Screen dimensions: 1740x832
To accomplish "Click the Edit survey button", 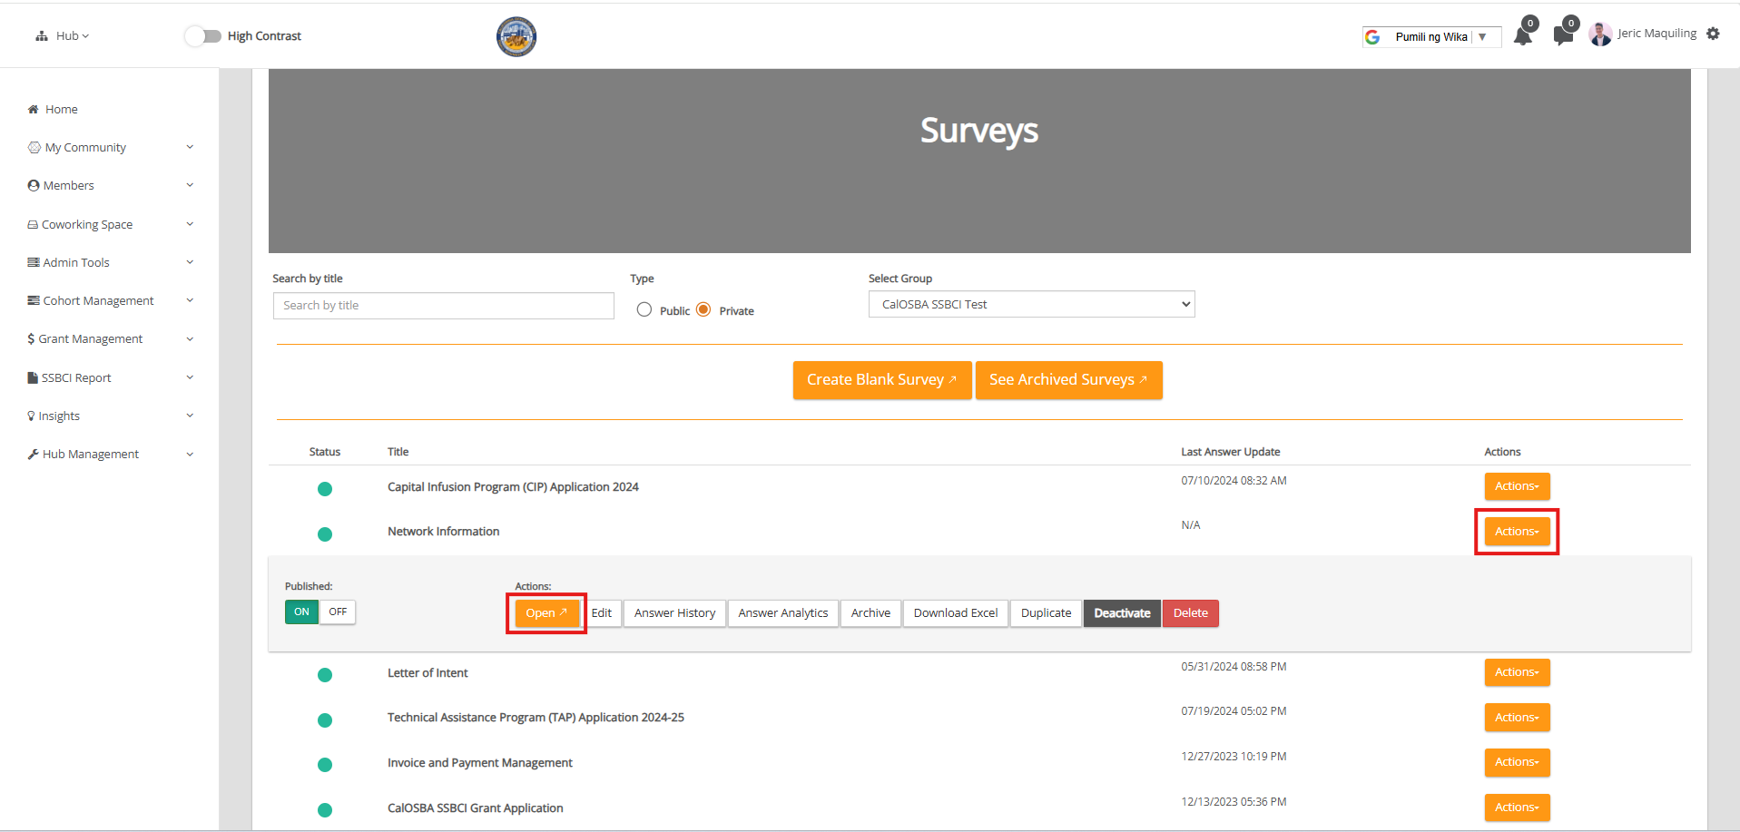I will [601, 613].
